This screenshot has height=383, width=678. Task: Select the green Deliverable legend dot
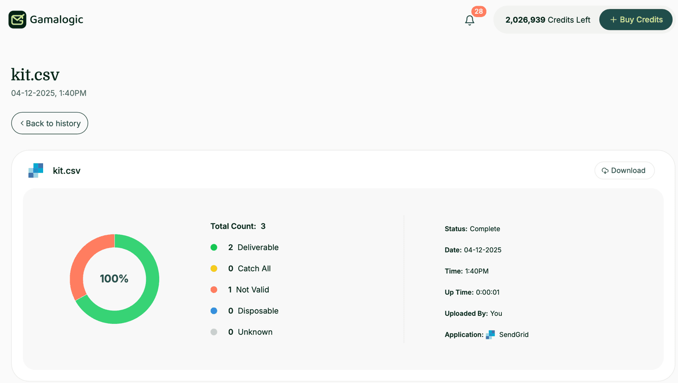tap(214, 247)
